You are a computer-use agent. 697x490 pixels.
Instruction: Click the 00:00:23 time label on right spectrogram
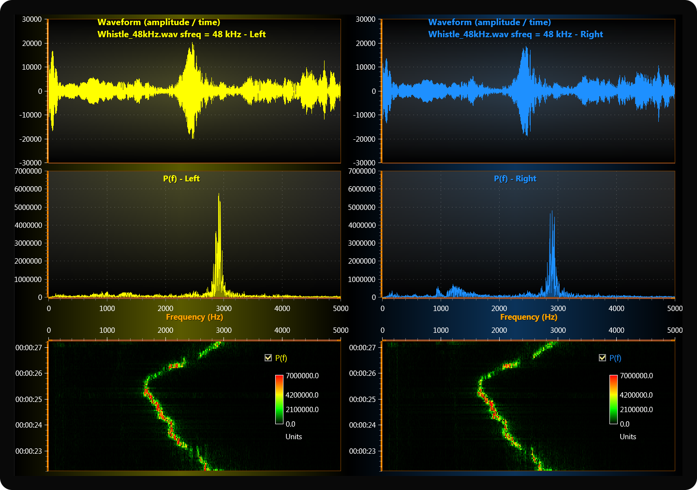pyautogui.click(x=363, y=451)
